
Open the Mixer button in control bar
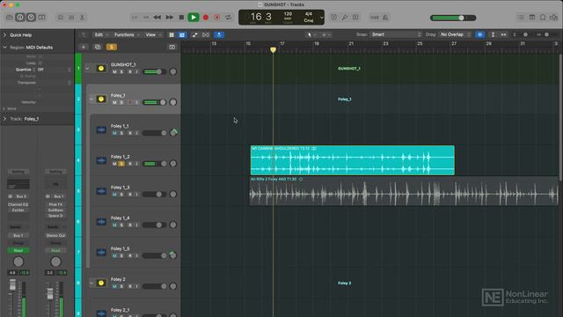[71, 18]
